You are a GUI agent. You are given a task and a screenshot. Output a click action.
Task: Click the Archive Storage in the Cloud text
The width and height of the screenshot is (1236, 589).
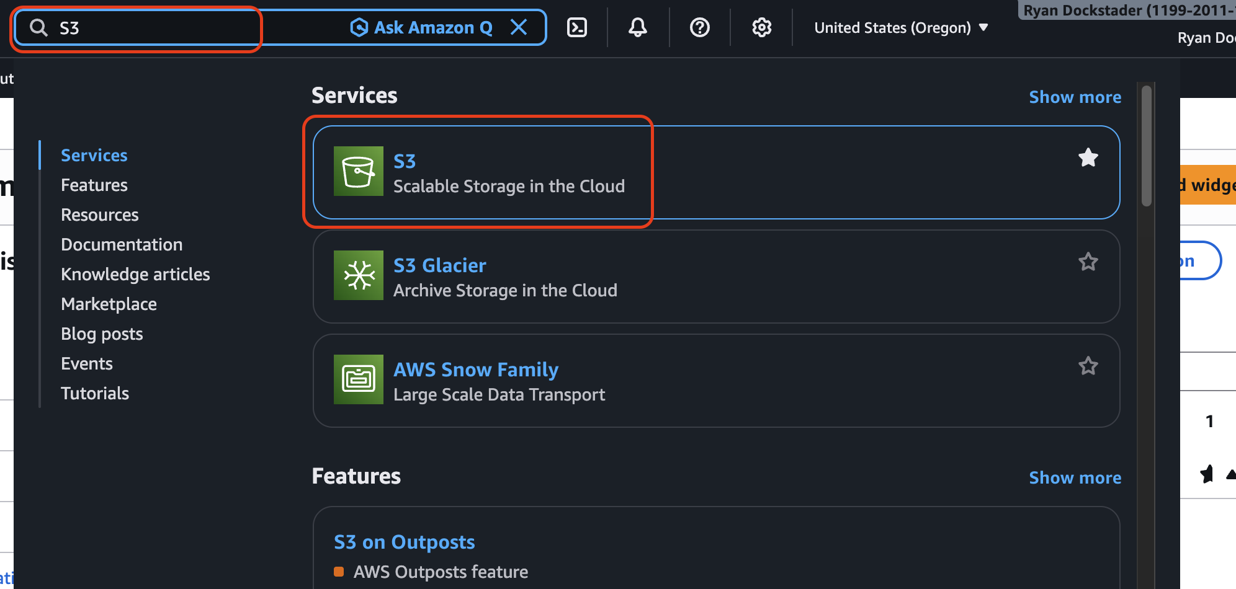(x=505, y=290)
